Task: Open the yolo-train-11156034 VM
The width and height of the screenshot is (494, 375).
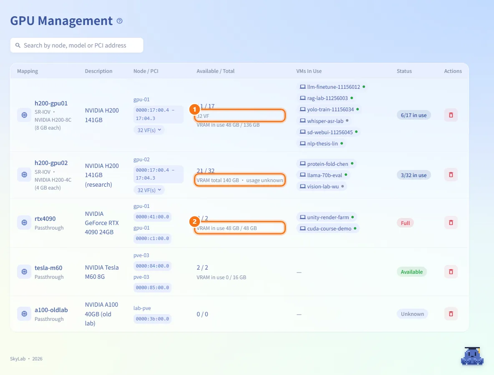Action: 329,110
